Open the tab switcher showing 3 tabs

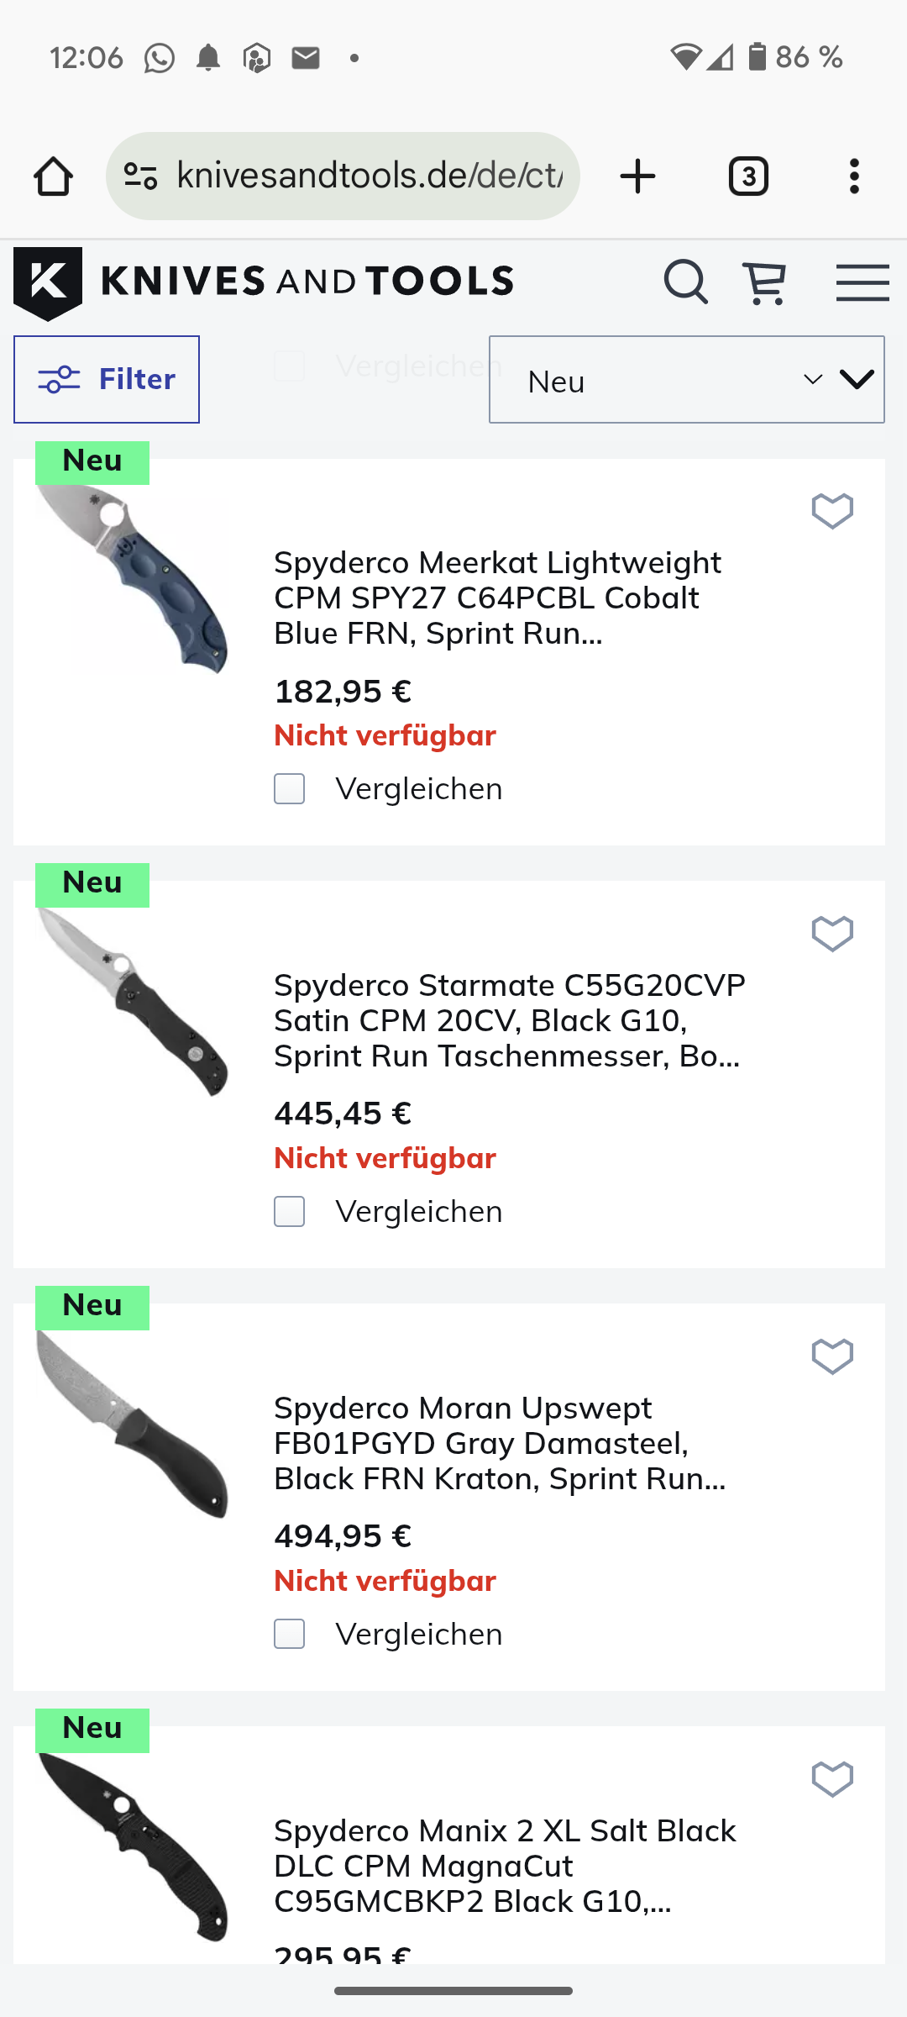(748, 176)
